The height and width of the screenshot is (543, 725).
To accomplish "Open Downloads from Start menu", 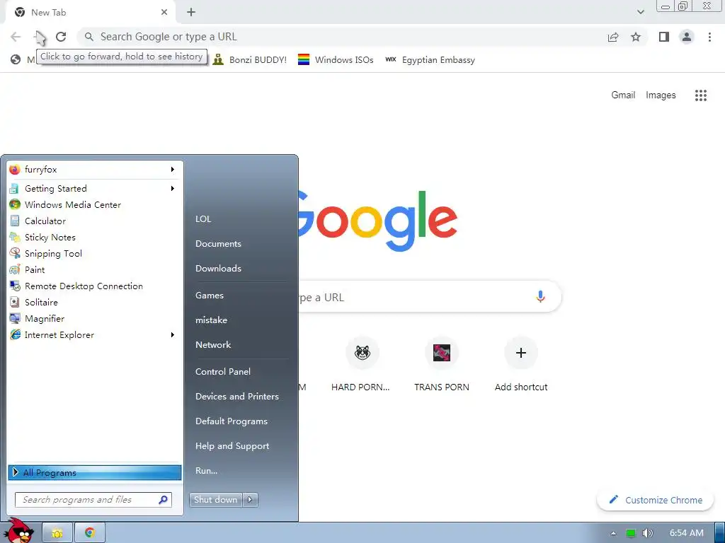I will pyautogui.click(x=218, y=268).
